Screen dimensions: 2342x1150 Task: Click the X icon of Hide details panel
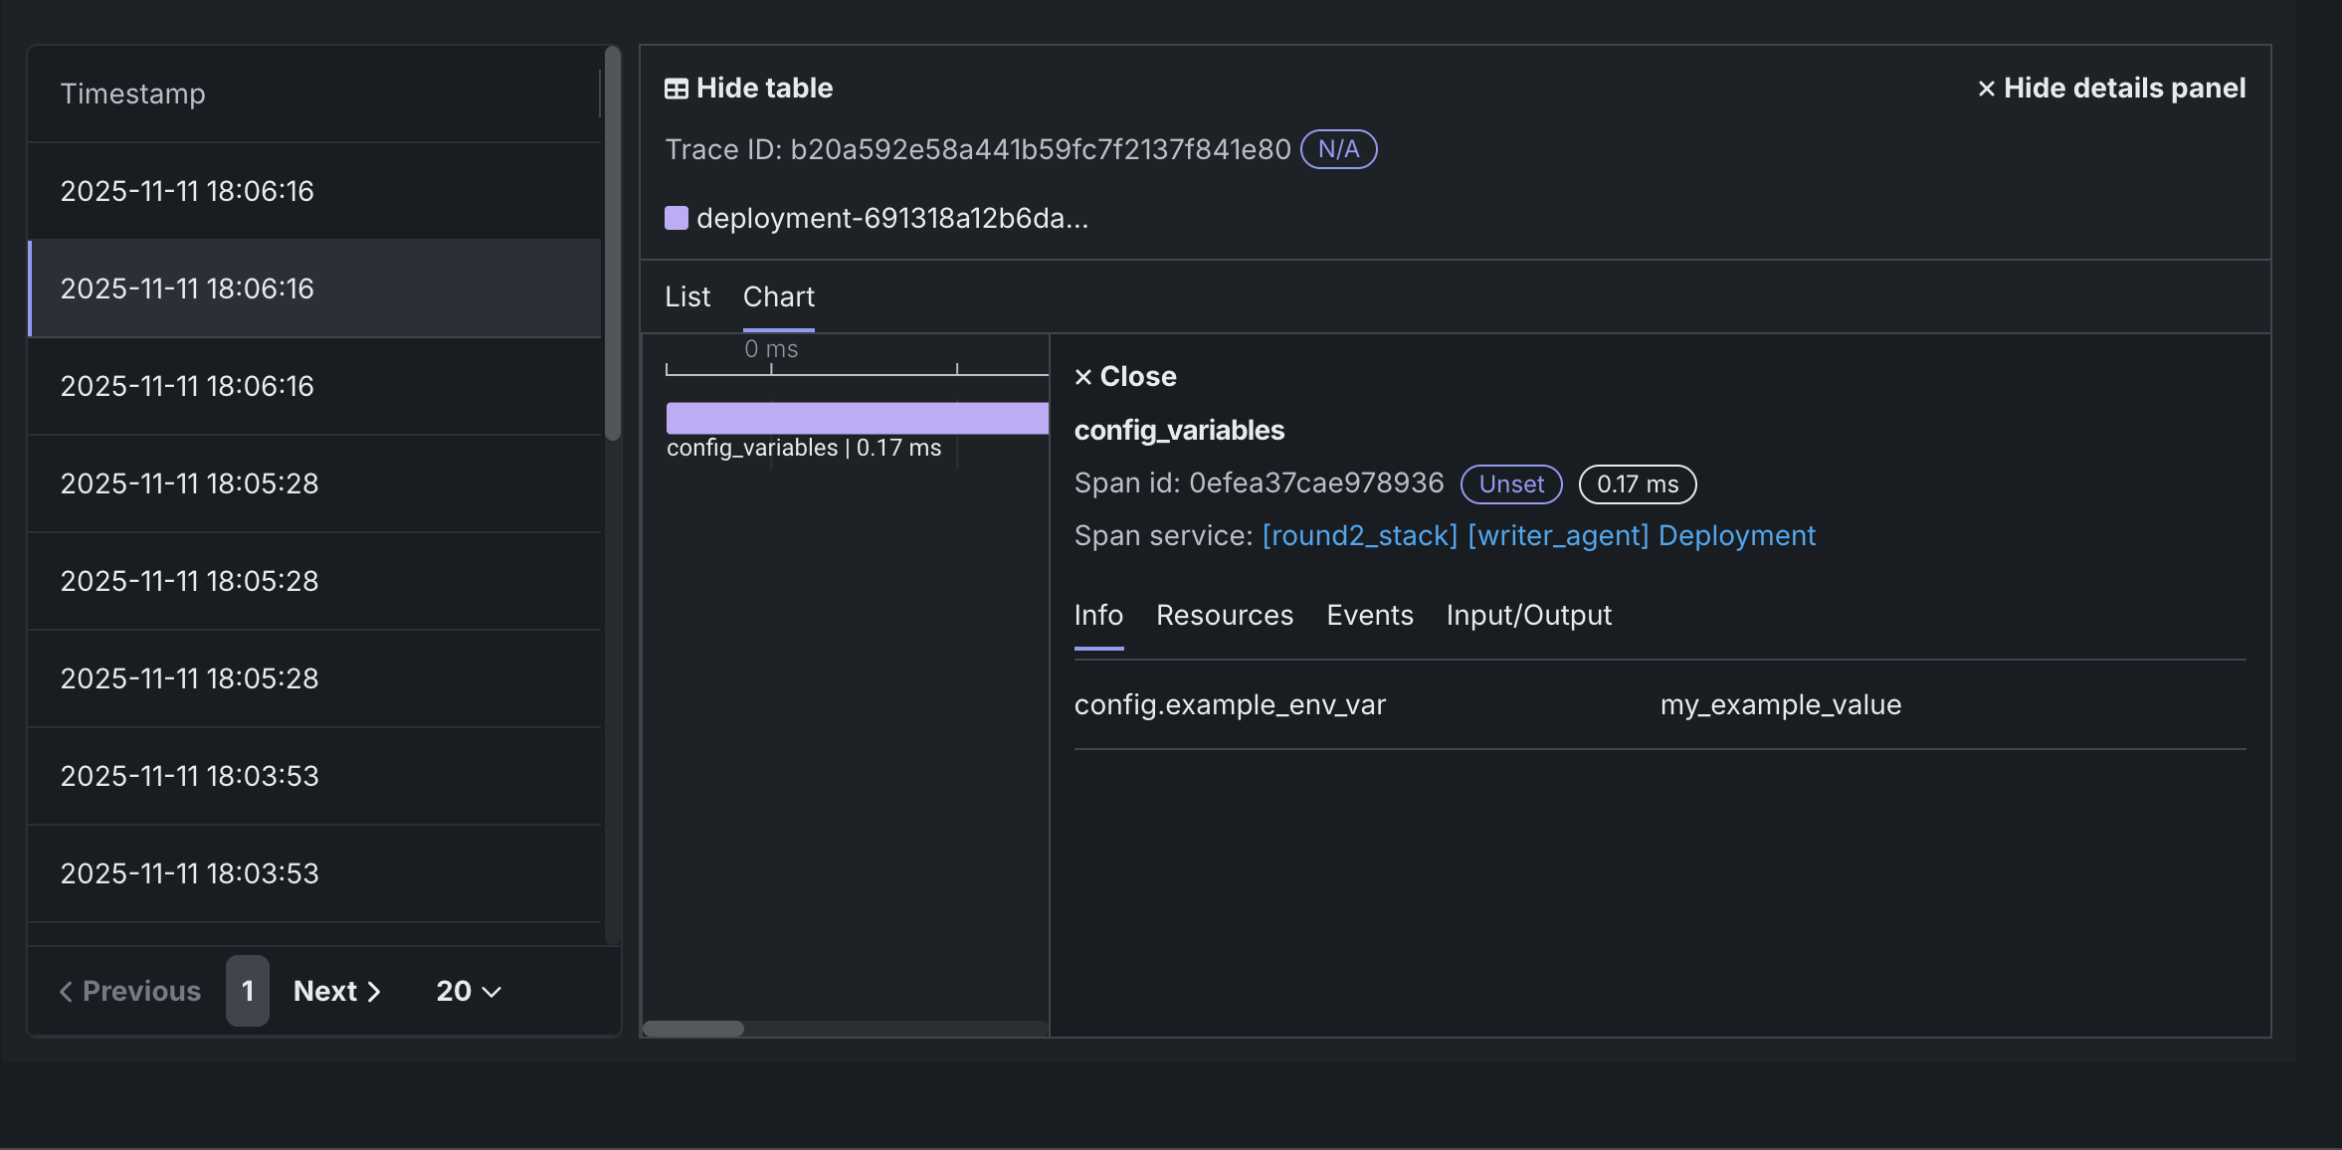pos(1986,89)
